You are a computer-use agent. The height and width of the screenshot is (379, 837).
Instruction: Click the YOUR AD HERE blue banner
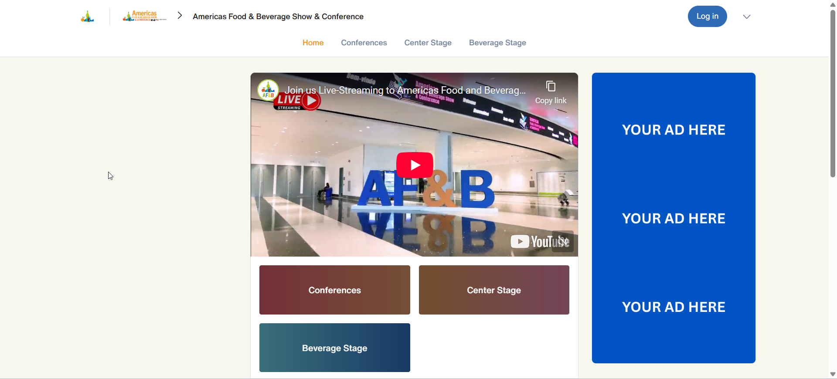point(674,218)
